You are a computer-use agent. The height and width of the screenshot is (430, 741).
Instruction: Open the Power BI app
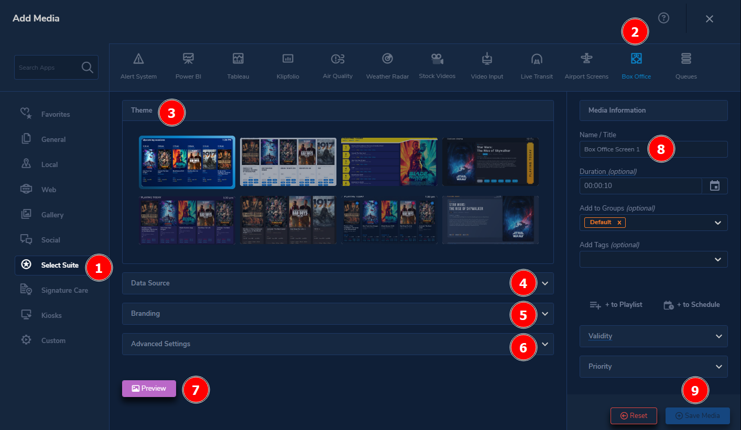(x=188, y=66)
